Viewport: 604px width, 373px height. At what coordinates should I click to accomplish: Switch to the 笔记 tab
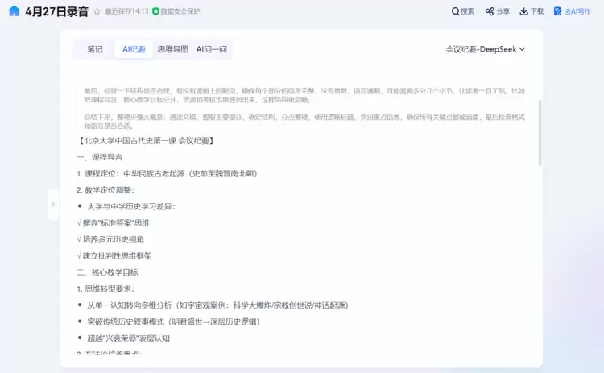[95, 49]
